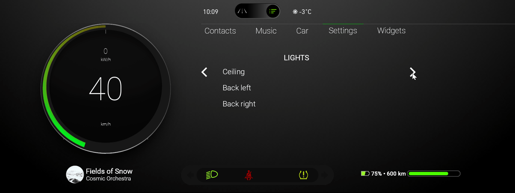Click the headlights indicator icon

point(212,175)
